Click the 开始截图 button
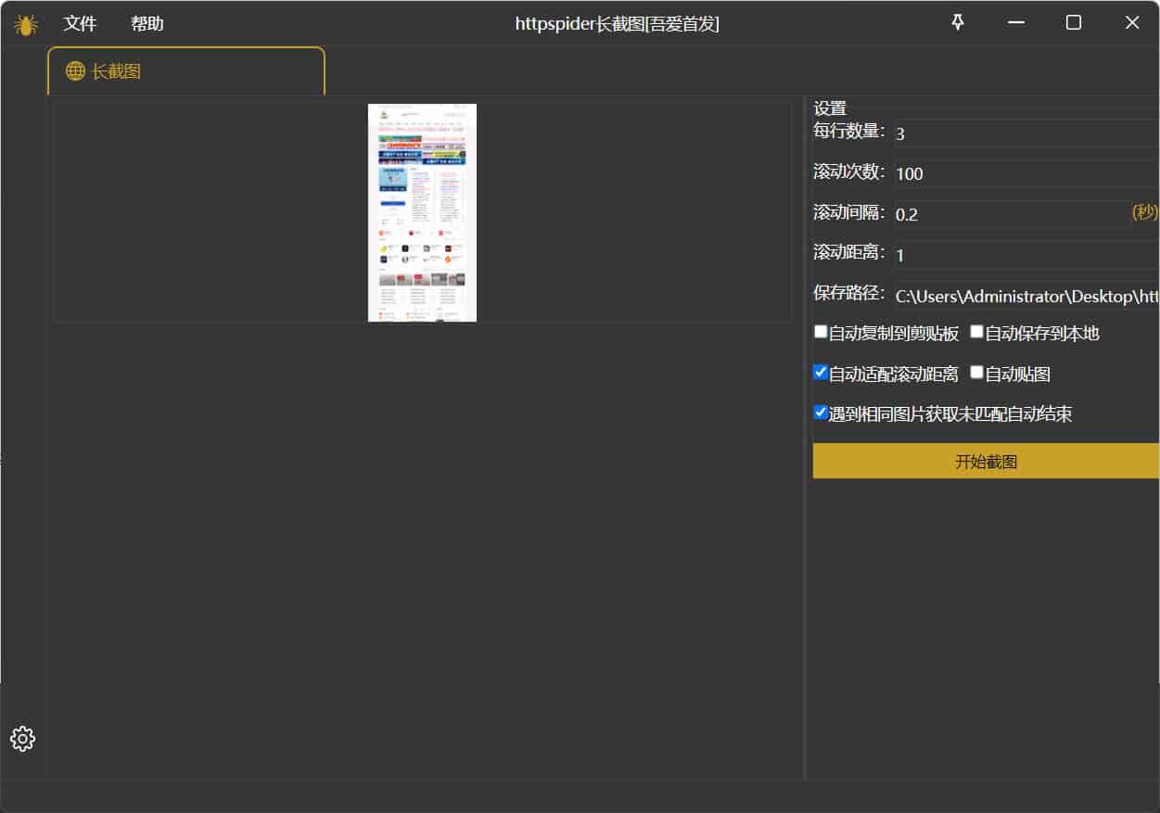 tap(986, 461)
